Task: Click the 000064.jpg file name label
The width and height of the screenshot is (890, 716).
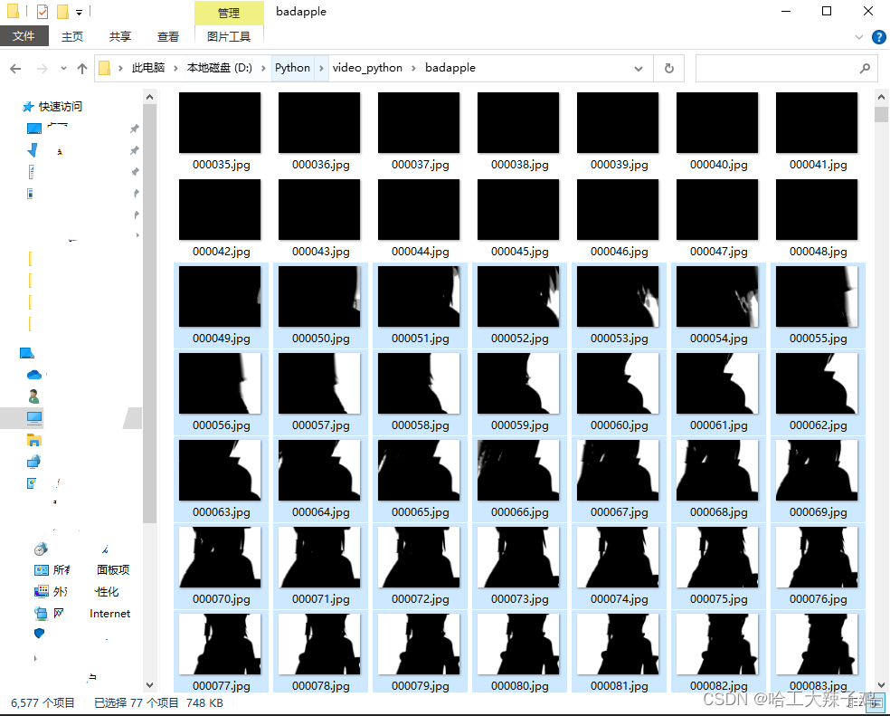Action: click(x=321, y=512)
